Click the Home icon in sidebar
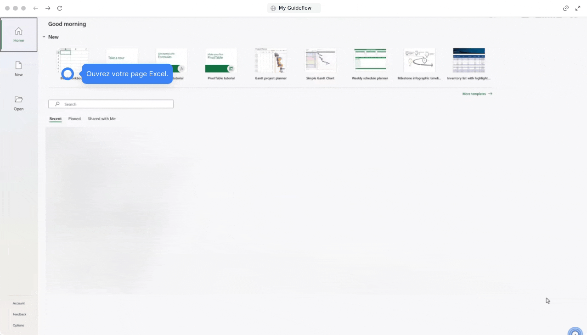 click(18, 31)
